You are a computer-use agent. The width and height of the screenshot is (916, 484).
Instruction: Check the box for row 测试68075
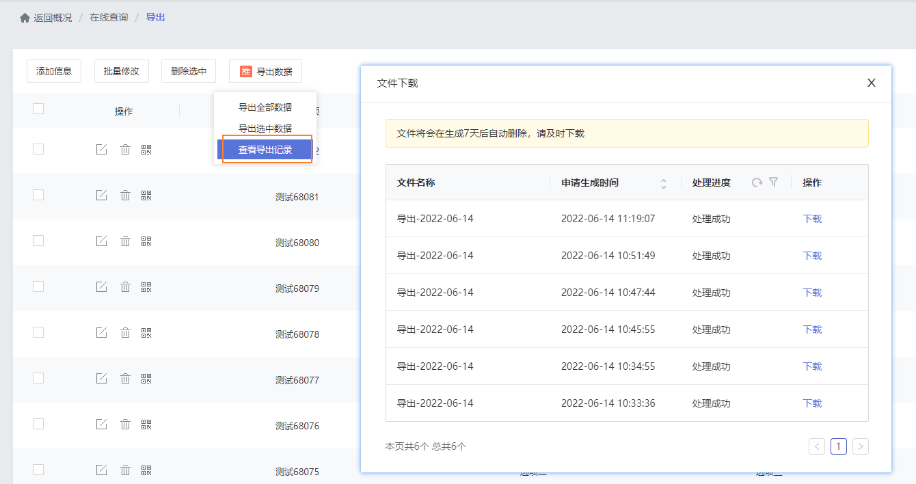point(38,470)
